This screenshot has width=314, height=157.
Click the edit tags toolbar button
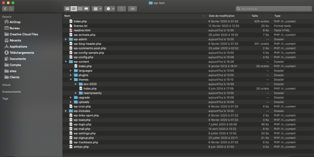(x=132, y=9)
